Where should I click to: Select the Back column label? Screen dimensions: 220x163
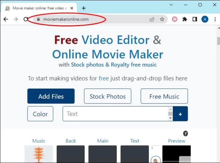[71, 141]
